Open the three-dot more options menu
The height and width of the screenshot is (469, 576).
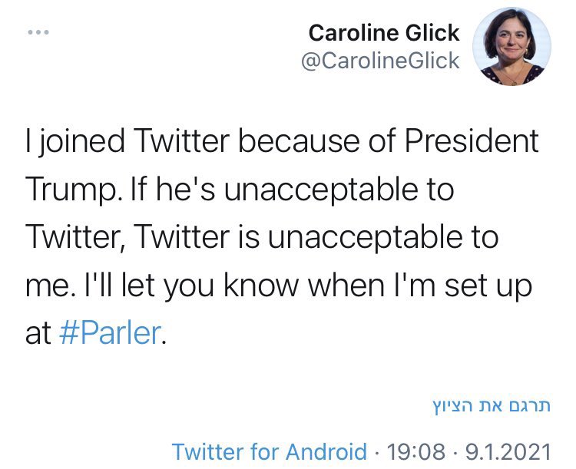(x=38, y=32)
